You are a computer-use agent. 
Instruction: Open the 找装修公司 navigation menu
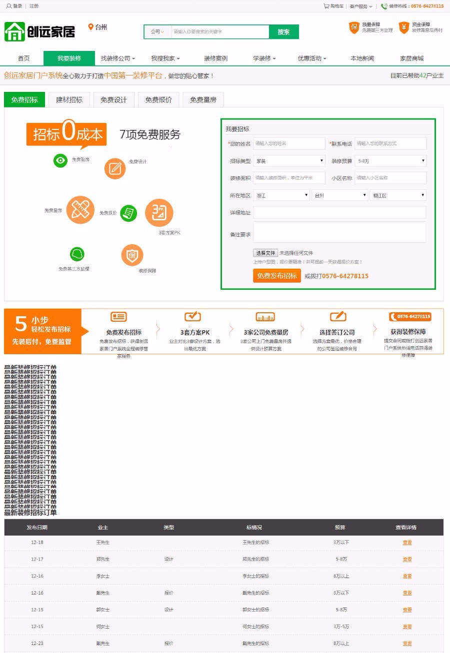116,57
